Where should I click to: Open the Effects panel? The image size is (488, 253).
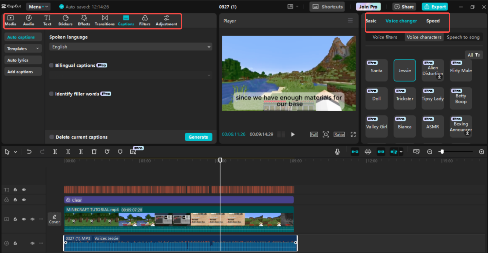point(84,20)
